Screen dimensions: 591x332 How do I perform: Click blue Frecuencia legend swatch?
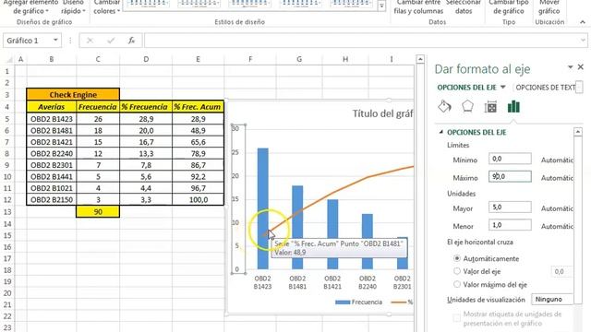pyautogui.click(x=343, y=302)
